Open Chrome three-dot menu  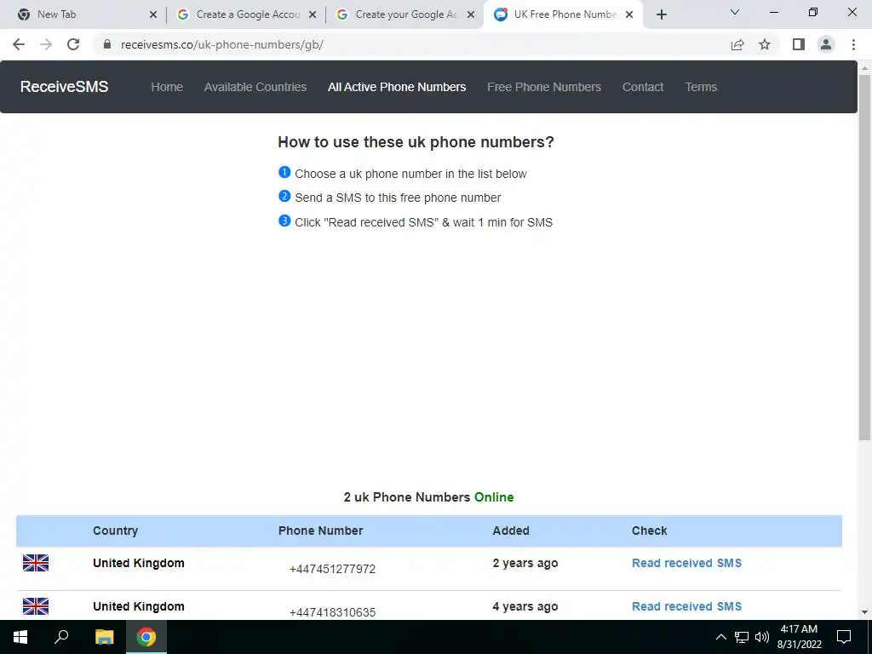pos(853,44)
